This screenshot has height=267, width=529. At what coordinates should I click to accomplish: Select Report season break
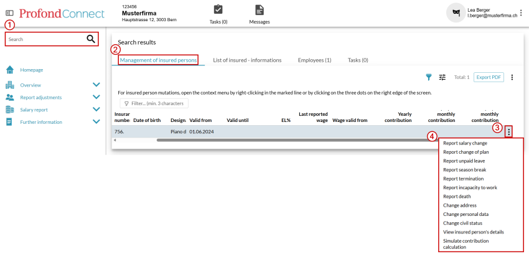464,170
